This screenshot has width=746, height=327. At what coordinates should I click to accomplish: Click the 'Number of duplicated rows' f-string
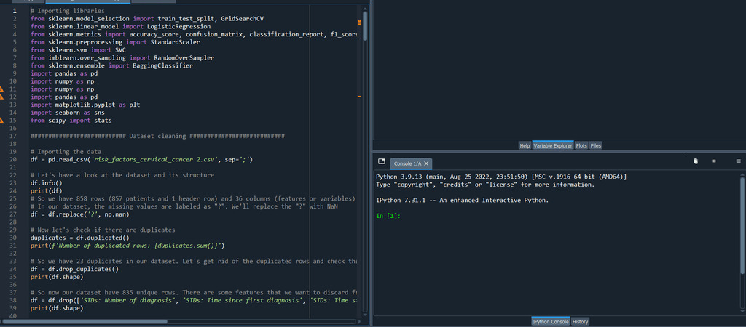tap(136, 246)
